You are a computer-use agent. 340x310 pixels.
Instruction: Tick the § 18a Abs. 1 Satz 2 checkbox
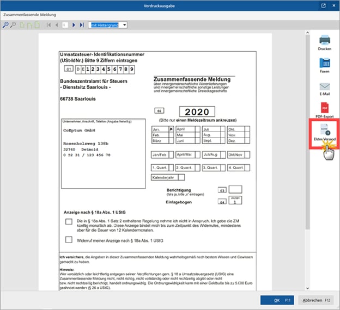(69, 222)
